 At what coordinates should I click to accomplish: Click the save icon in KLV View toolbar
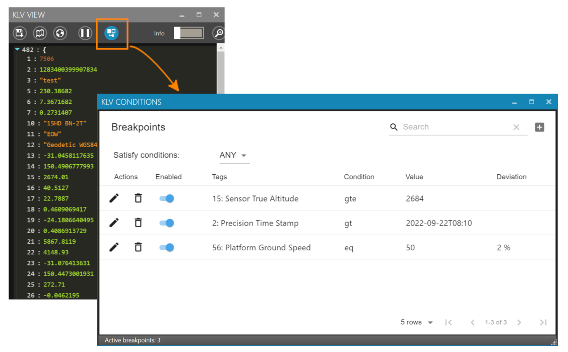[x=20, y=33]
